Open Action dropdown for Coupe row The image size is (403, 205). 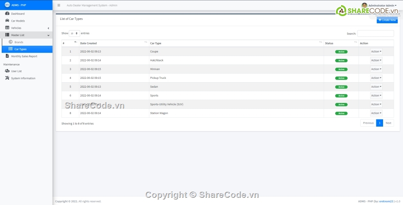coord(376,51)
